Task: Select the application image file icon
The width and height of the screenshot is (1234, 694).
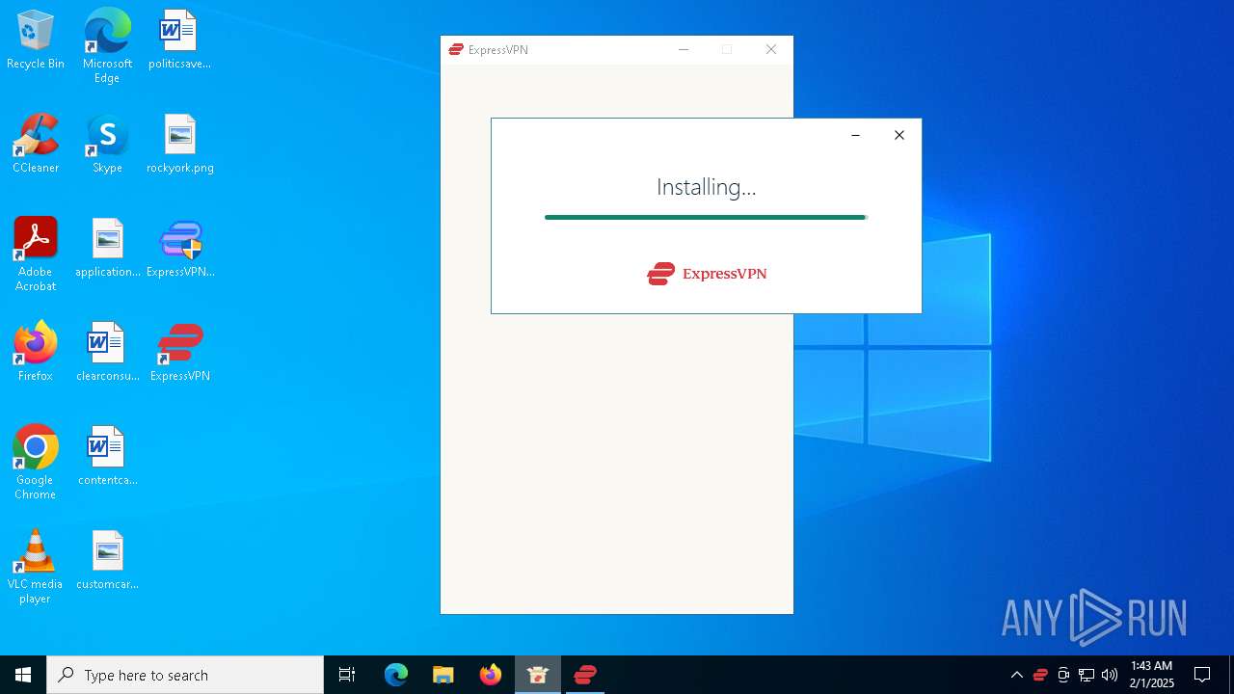Action: click(x=107, y=248)
